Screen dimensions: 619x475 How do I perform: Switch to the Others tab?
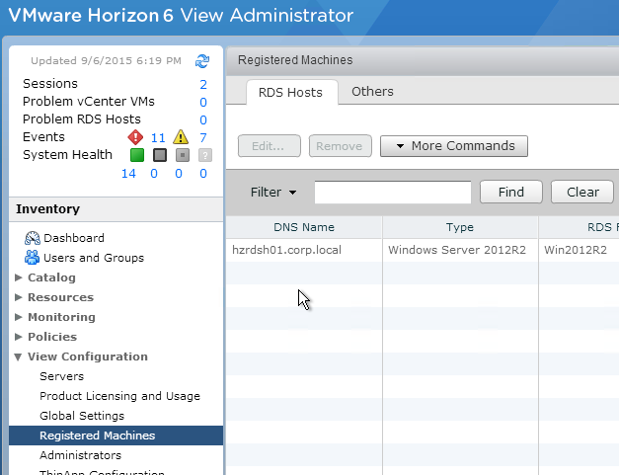[372, 92]
